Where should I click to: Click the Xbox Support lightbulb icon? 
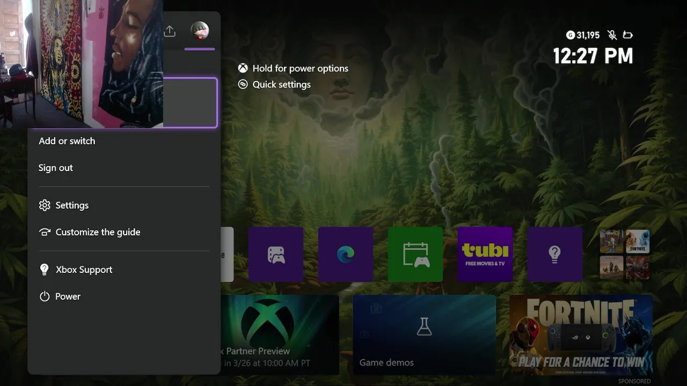pos(45,270)
